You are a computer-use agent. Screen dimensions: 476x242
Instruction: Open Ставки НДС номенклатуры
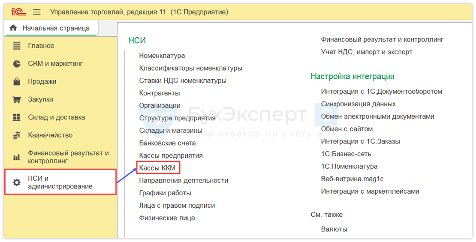pyautogui.click(x=183, y=81)
